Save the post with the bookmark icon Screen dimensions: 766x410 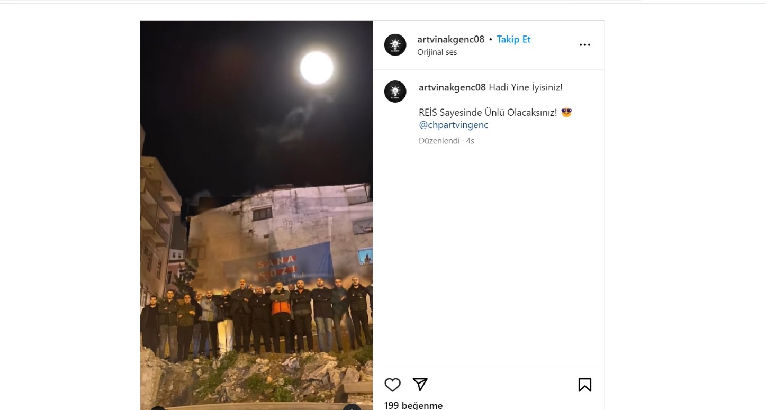pyautogui.click(x=585, y=385)
